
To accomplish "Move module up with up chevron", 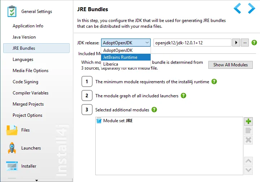I will click(248, 161).
